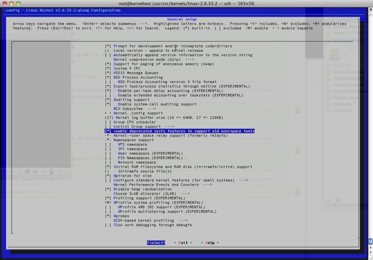The image size is (373, 260).
Task: Click the green zoom window button
Action: pos(18,4)
